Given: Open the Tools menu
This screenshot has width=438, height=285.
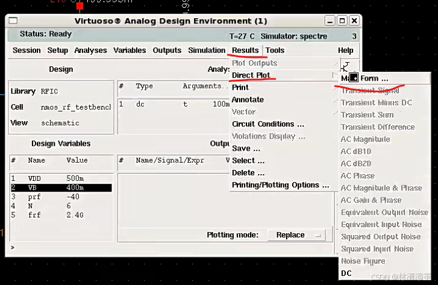Looking at the screenshot, I should [275, 50].
